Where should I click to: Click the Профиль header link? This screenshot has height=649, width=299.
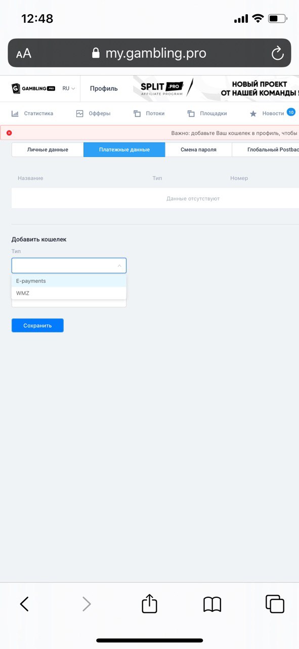click(x=104, y=88)
